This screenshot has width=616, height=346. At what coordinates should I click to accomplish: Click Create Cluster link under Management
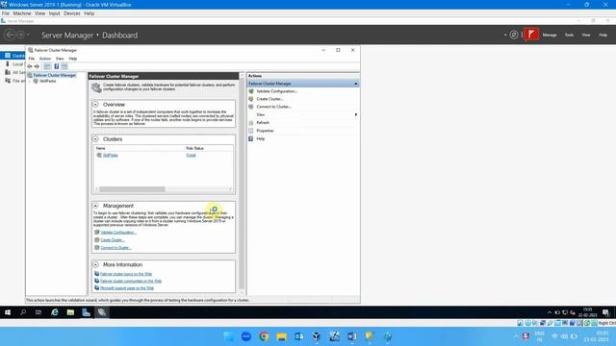coord(113,239)
